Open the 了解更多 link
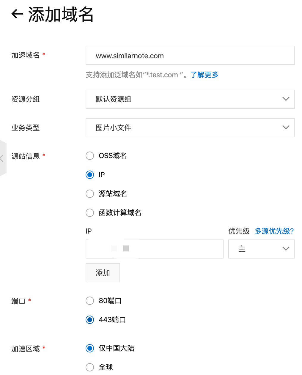This screenshot has width=302, height=375. (205, 75)
